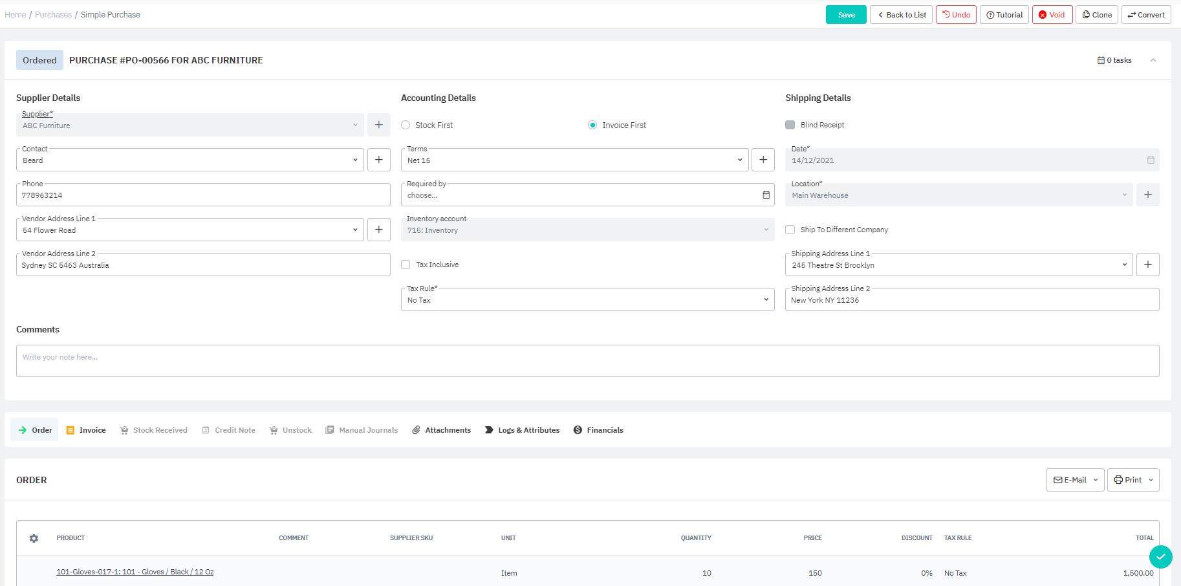Add new location with plus icon

(1147, 195)
